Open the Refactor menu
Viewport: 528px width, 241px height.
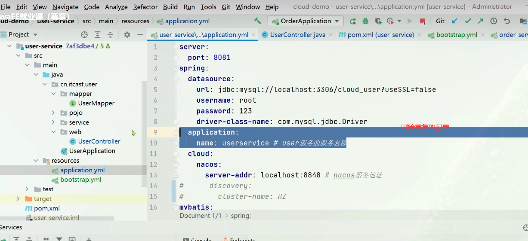(145, 7)
